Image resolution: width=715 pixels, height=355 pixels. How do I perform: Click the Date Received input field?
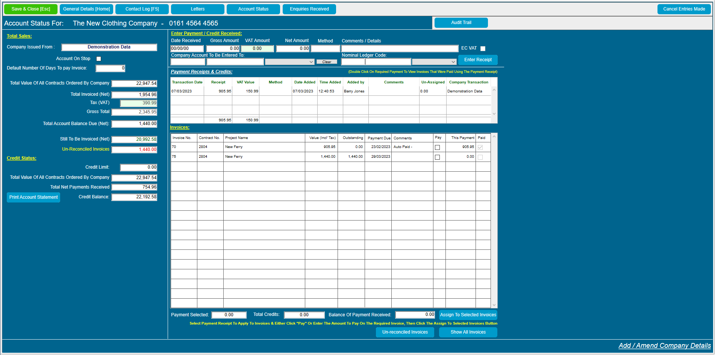[187, 48]
